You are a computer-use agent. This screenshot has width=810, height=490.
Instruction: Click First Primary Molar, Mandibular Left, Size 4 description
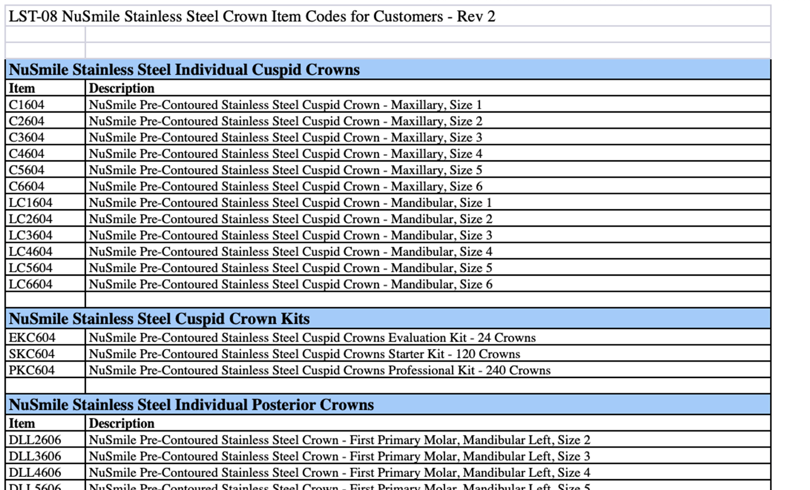coord(428,472)
